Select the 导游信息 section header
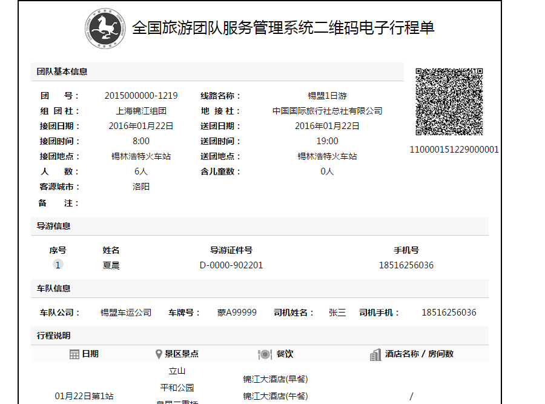The height and width of the screenshot is (404, 545). tap(53, 226)
